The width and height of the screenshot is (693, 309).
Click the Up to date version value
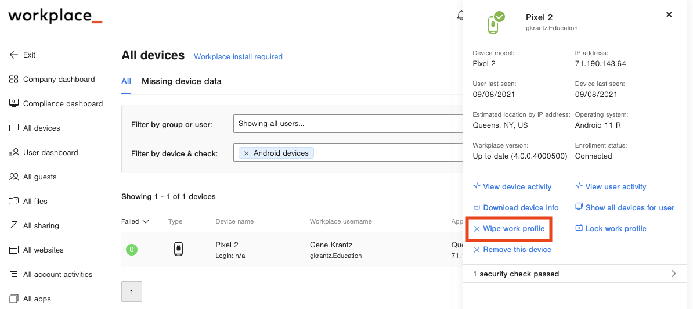[x=520, y=156]
